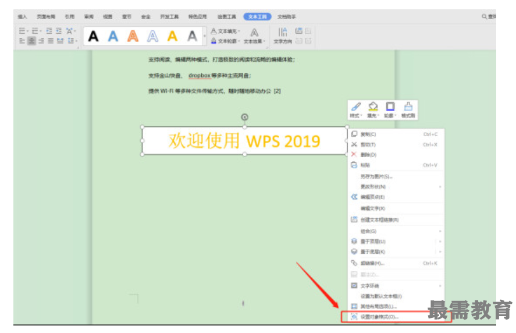Switch to the 插入 ribbon tab

coord(22,16)
